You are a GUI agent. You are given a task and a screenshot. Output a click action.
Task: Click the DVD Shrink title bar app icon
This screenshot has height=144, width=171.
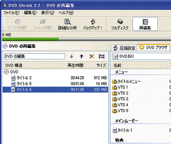5,5
